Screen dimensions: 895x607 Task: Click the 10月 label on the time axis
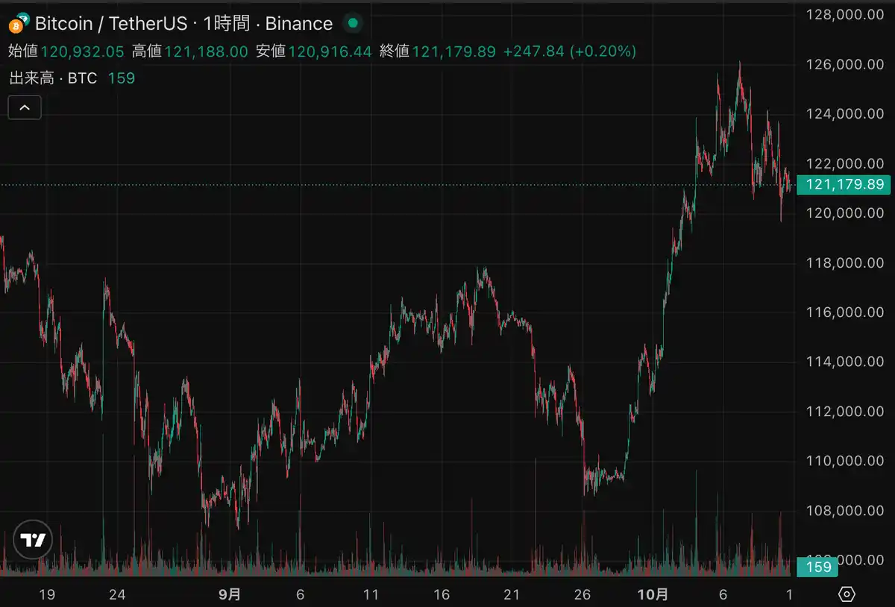point(654,594)
